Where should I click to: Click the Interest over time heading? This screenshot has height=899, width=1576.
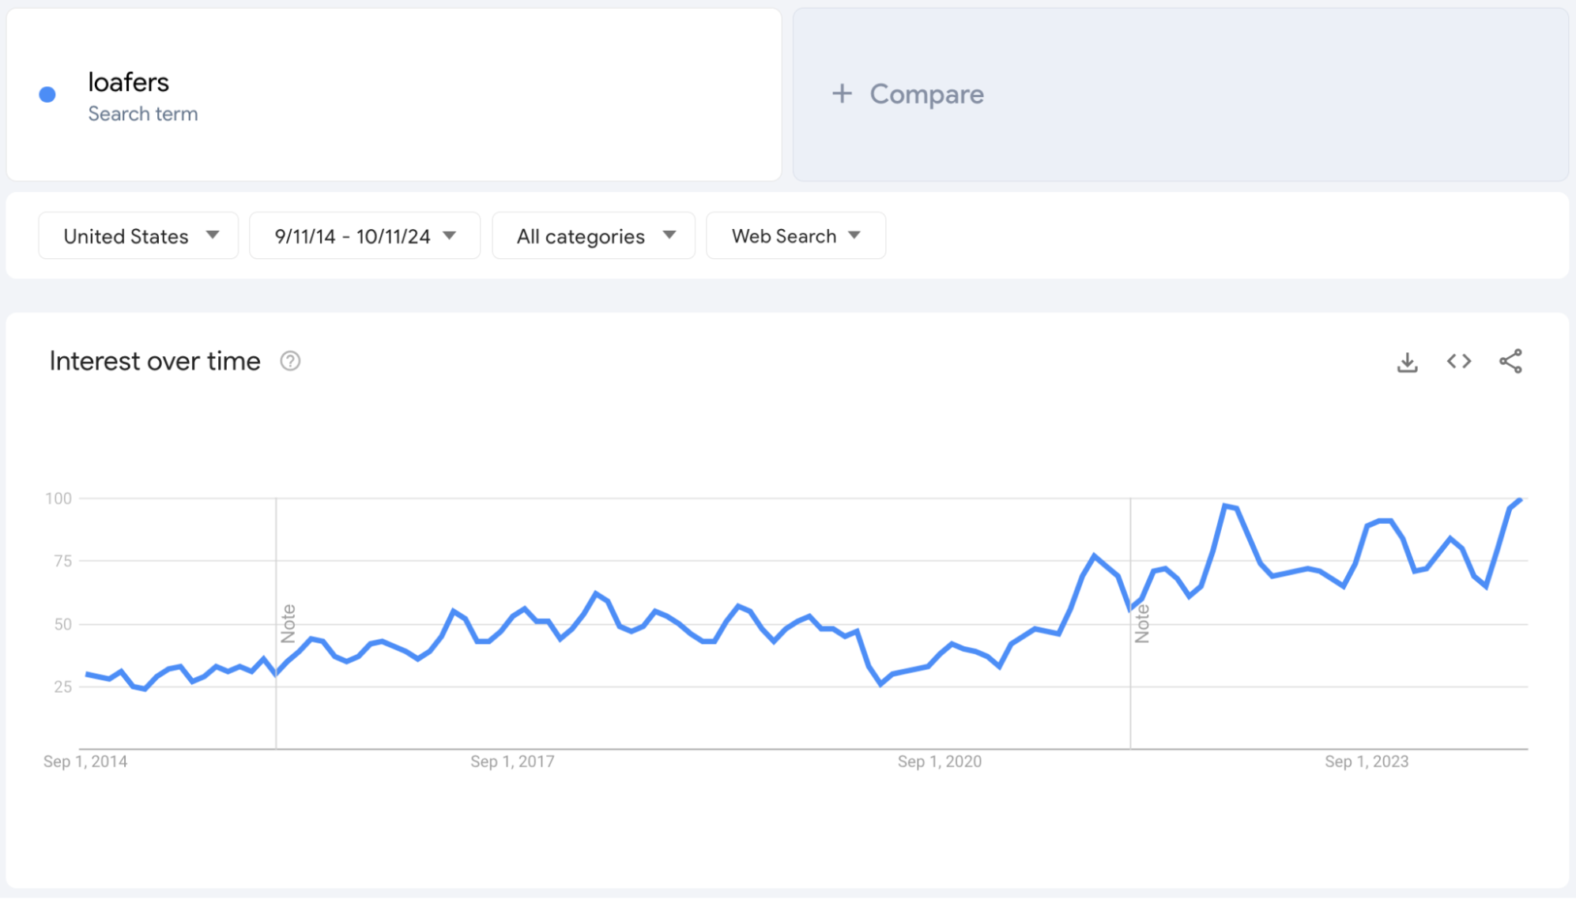coord(155,361)
